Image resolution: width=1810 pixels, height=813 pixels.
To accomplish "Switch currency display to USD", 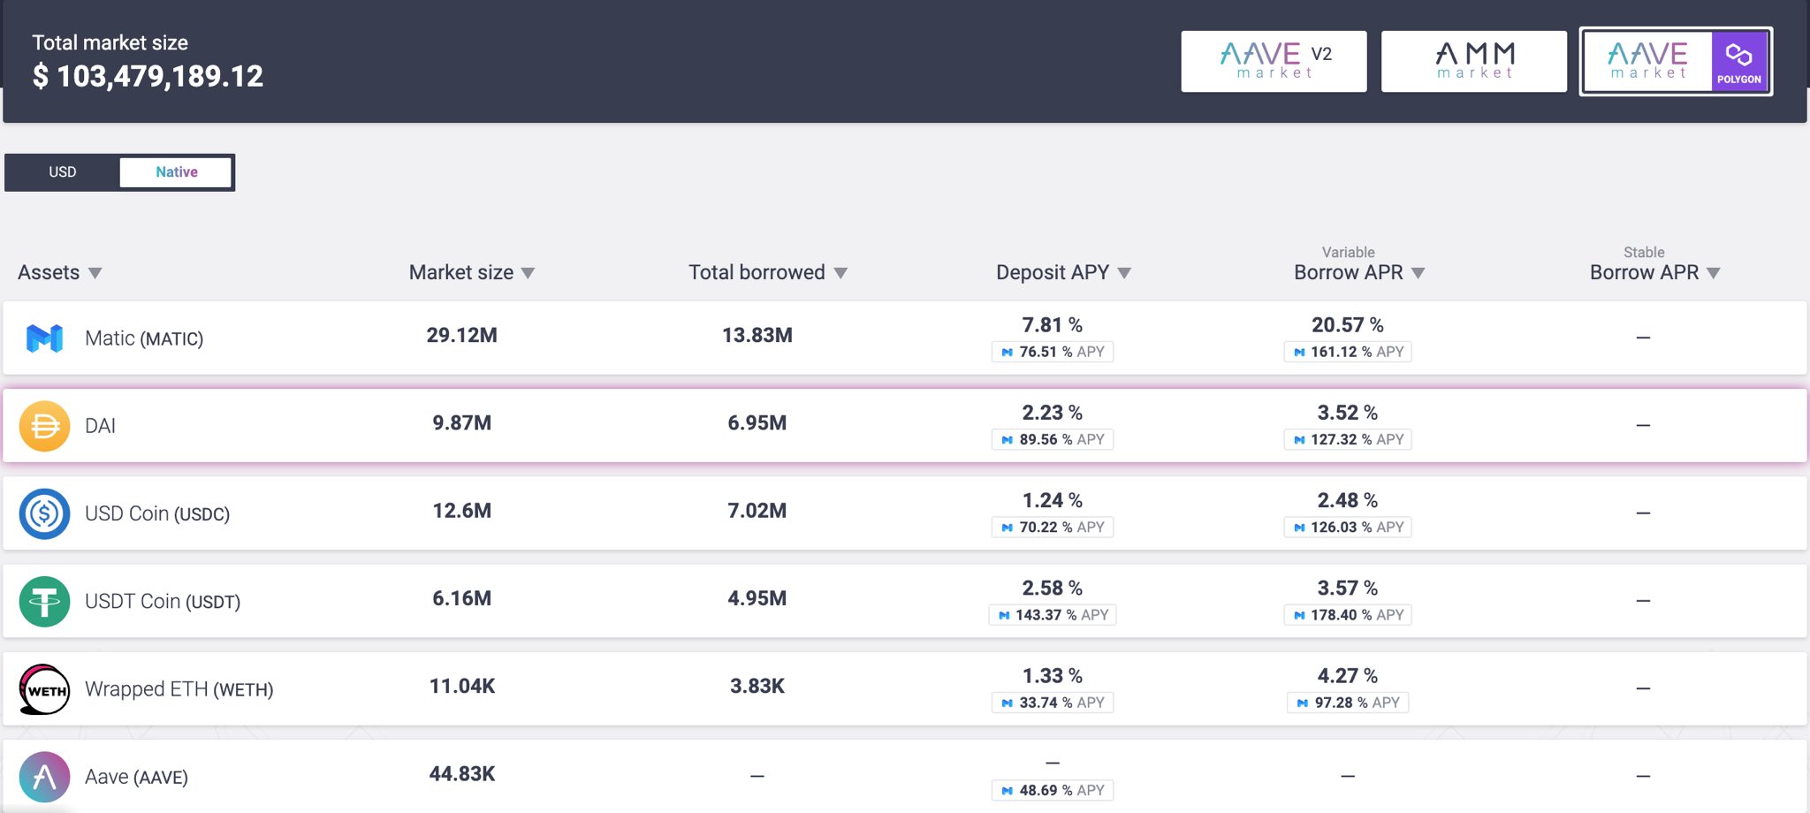I will (x=62, y=172).
